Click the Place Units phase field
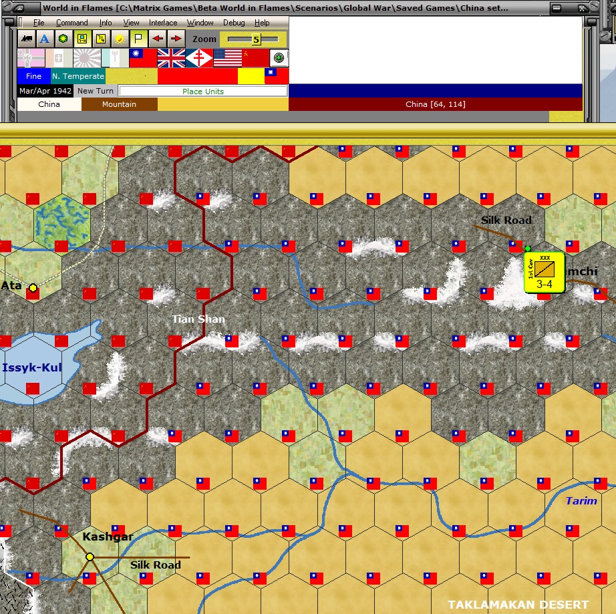The image size is (616, 614). pyautogui.click(x=203, y=92)
